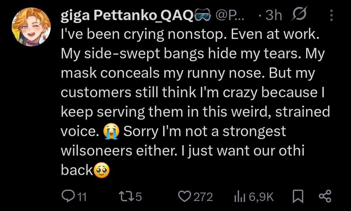The image size is (351, 211).
Task: Click the 6,9K views count
Action: [x=261, y=197]
